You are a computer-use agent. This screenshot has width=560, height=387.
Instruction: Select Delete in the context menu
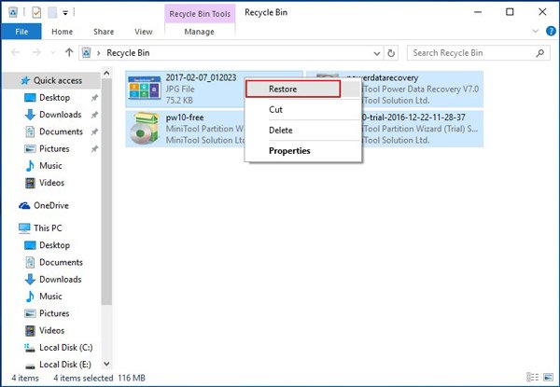tap(280, 131)
